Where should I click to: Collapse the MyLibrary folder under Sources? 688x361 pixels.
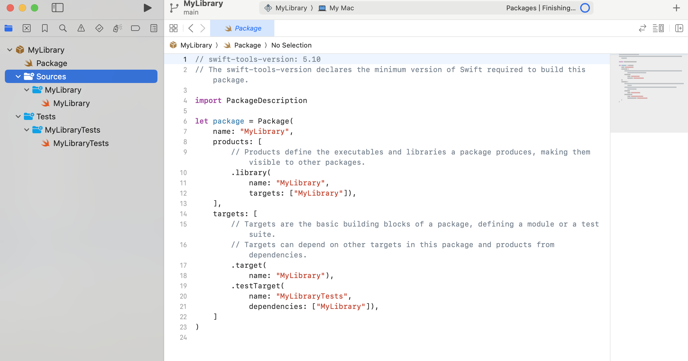pos(27,90)
